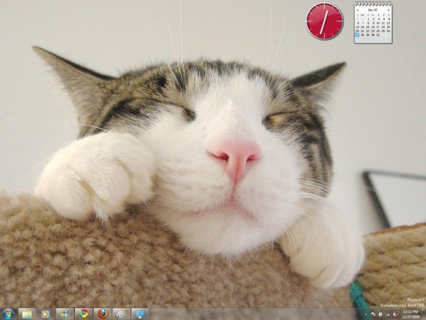Select day 31 in calendar gadget
The height and width of the screenshot is (320, 426).
click(x=378, y=35)
